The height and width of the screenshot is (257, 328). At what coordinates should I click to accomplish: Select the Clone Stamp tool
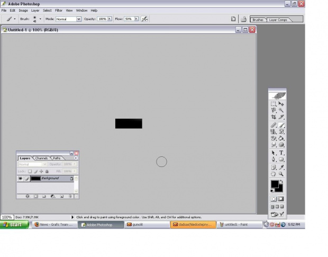[274, 131]
